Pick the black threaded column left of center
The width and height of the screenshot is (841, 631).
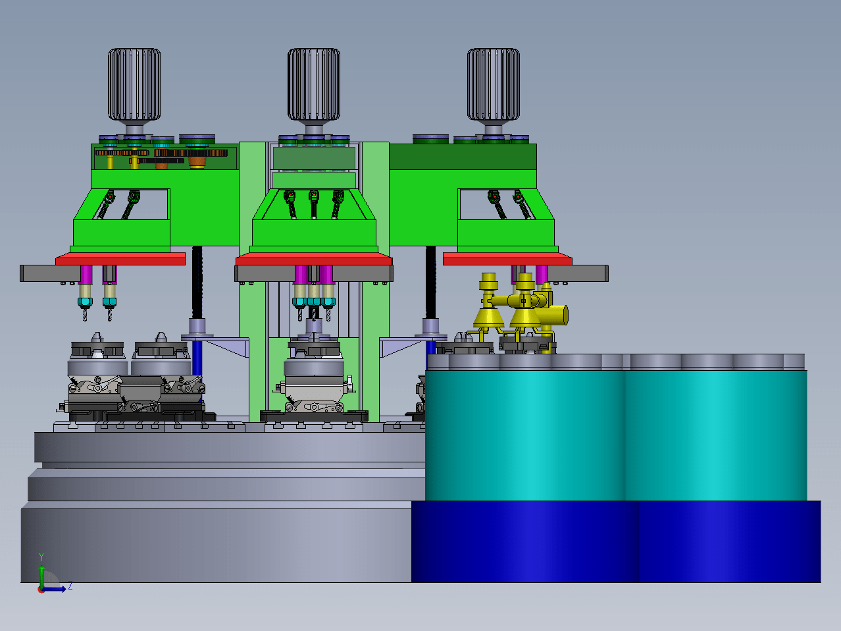[x=197, y=283]
